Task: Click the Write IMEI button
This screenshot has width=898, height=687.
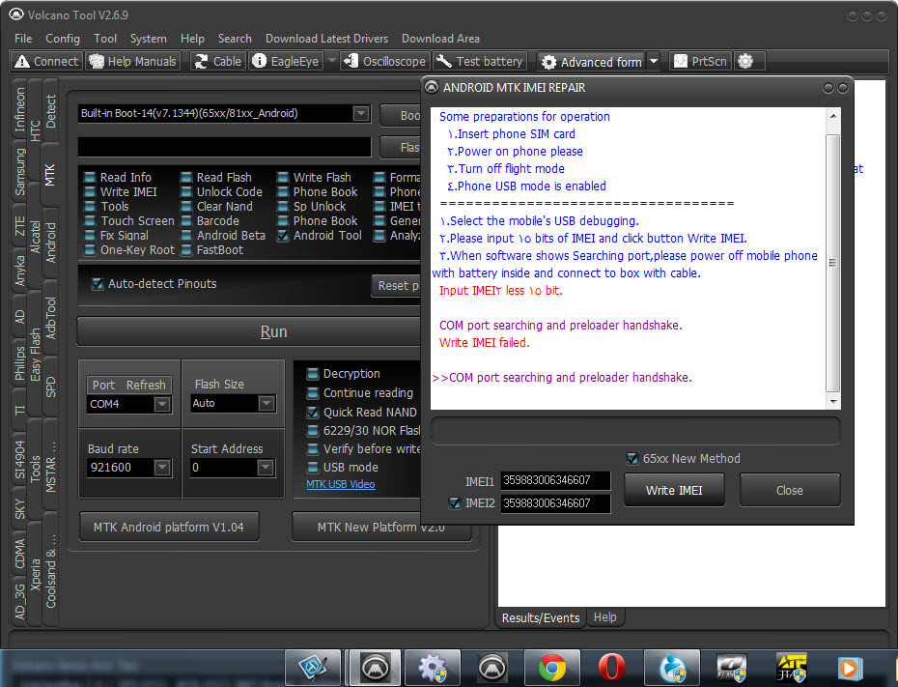Action: click(674, 491)
